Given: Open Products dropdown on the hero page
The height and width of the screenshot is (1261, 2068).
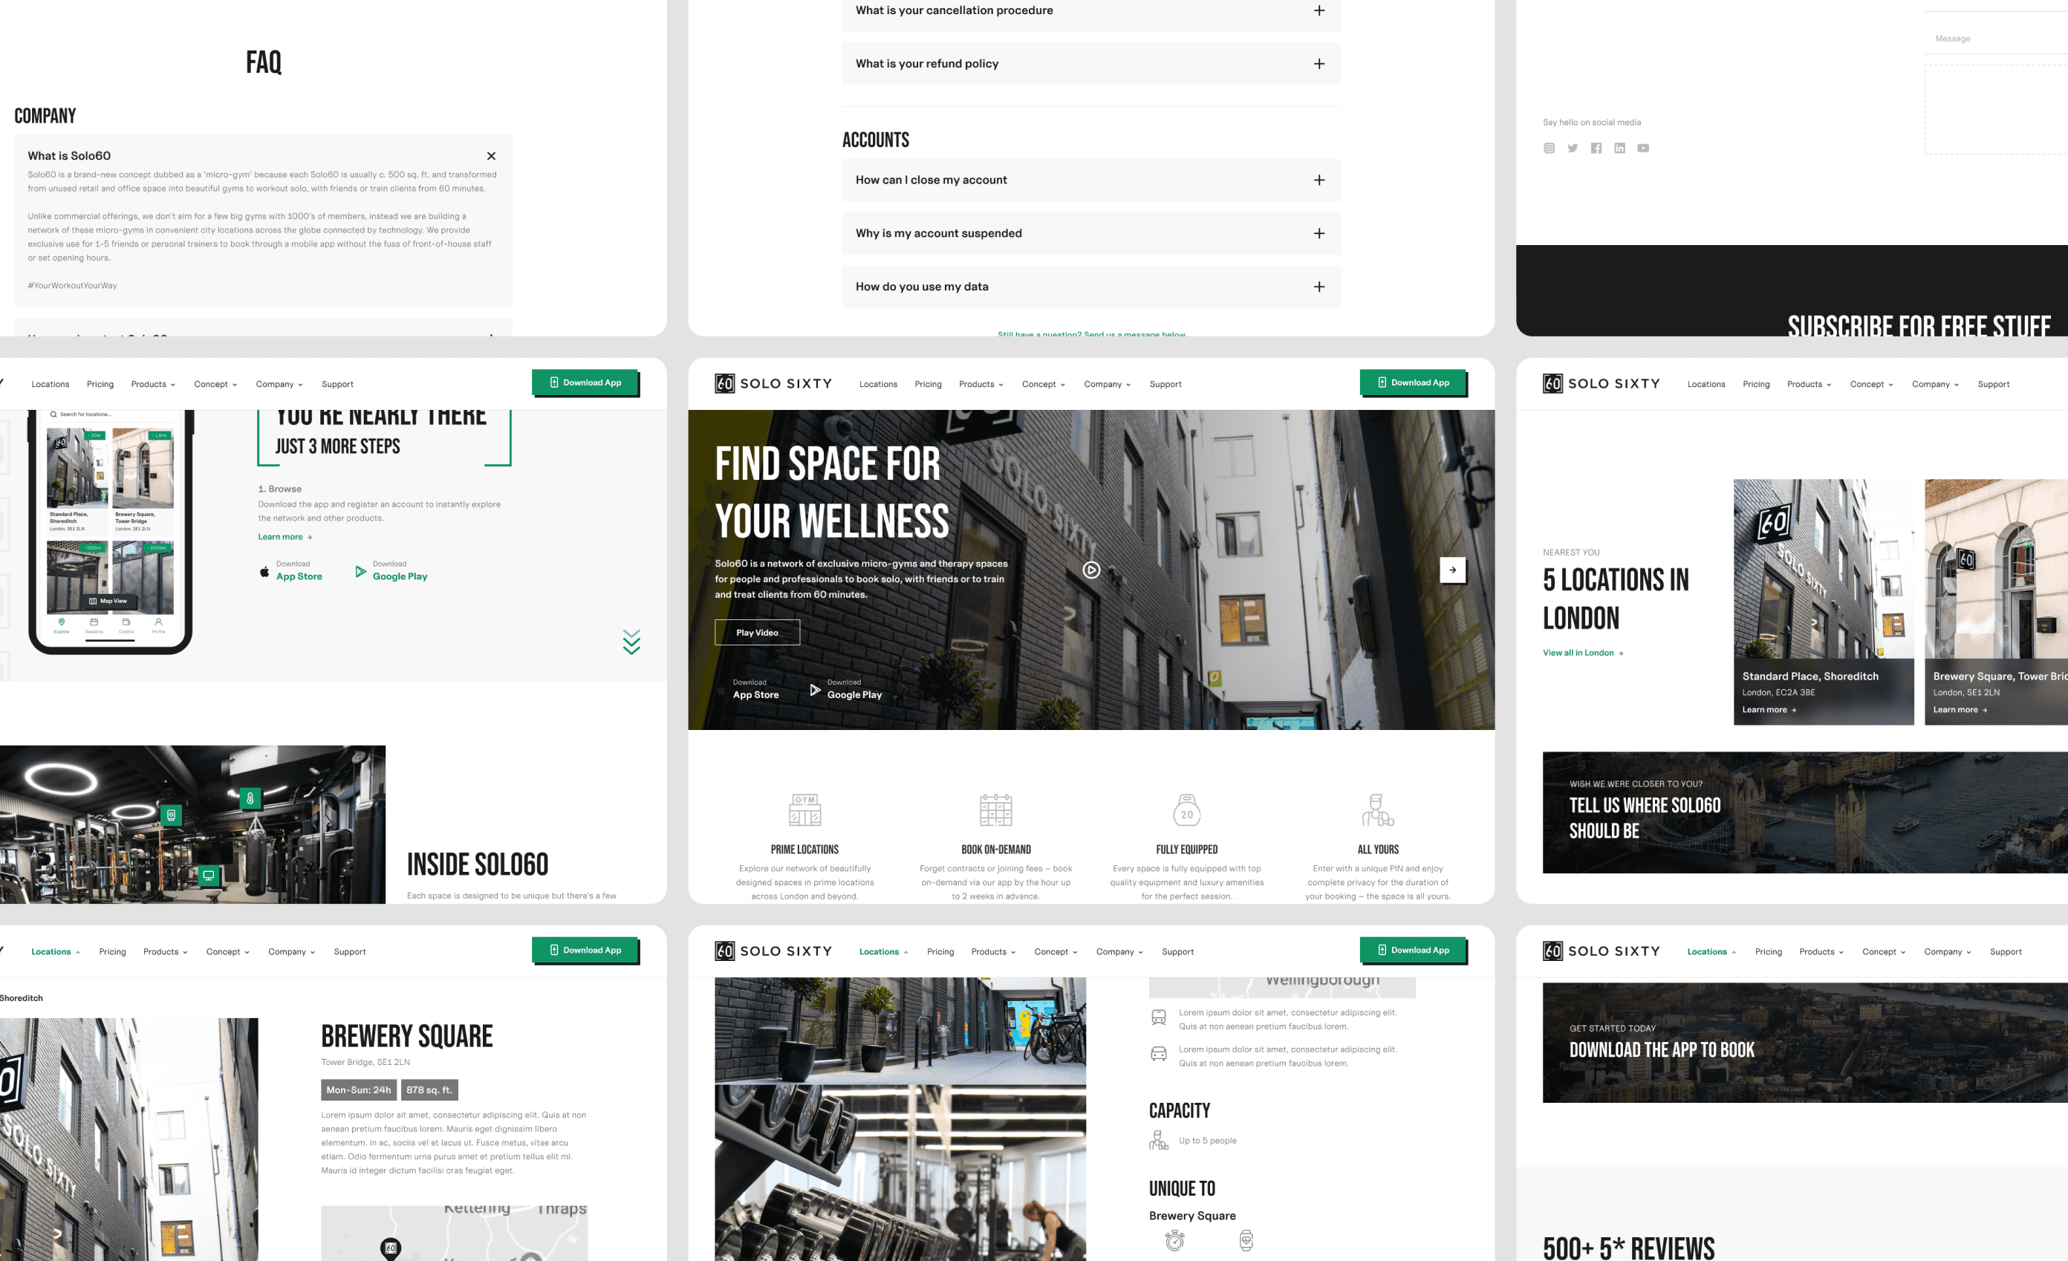Looking at the screenshot, I should click(981, 384).
